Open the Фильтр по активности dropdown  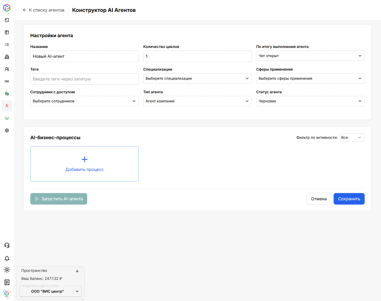click(x=352, y=137)
